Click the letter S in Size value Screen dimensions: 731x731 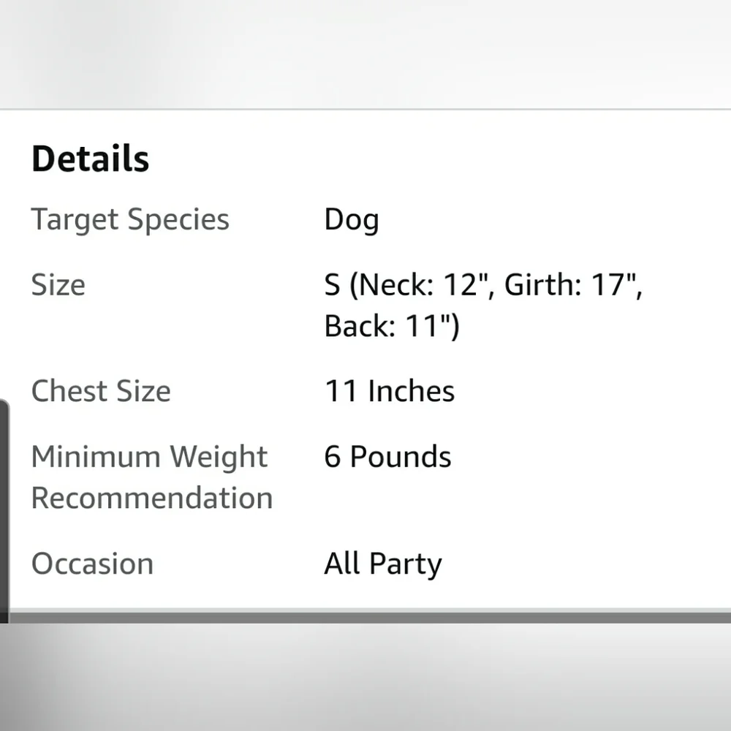[333, 284]
